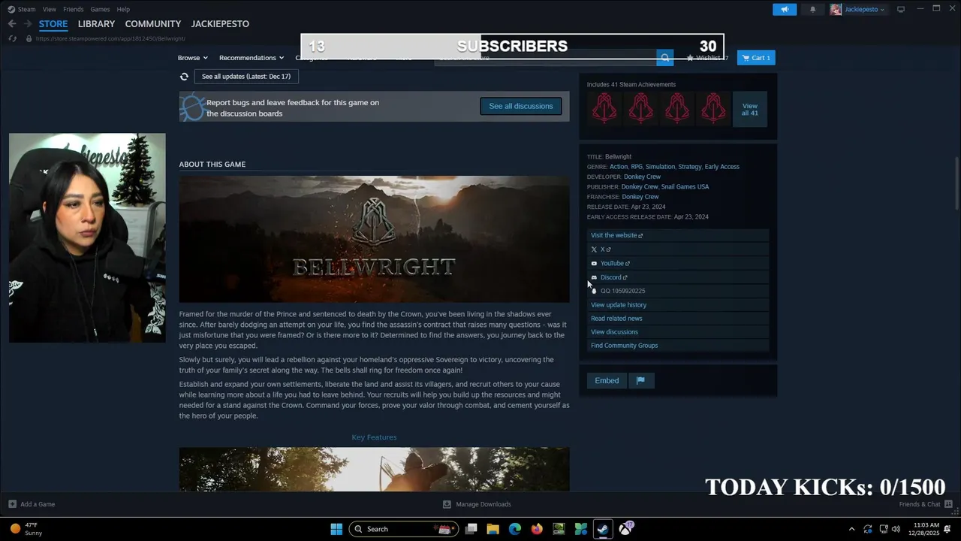Open the second Steam achievement icon
Screen dimensions: 961x541
[640, 109]
